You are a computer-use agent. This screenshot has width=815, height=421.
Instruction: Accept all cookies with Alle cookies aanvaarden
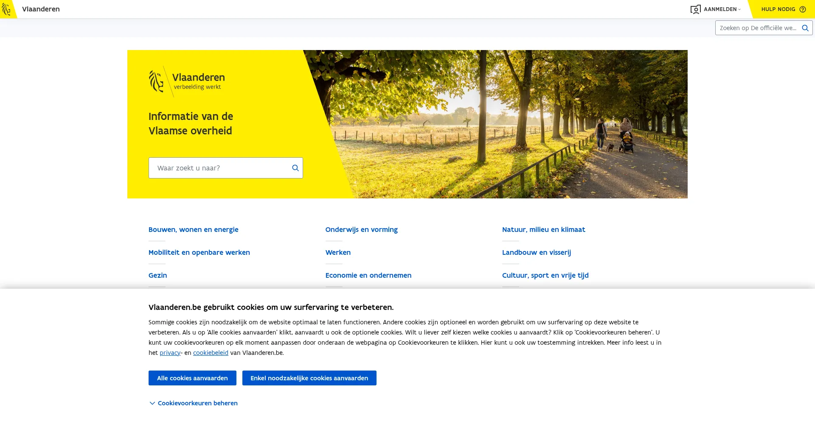[192, 378]
